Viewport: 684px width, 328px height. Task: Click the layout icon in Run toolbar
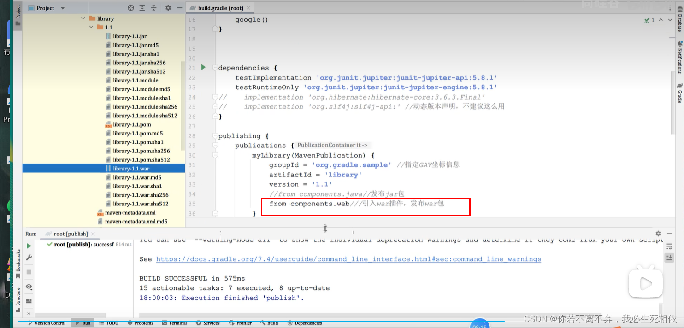[x=29, y=301]
